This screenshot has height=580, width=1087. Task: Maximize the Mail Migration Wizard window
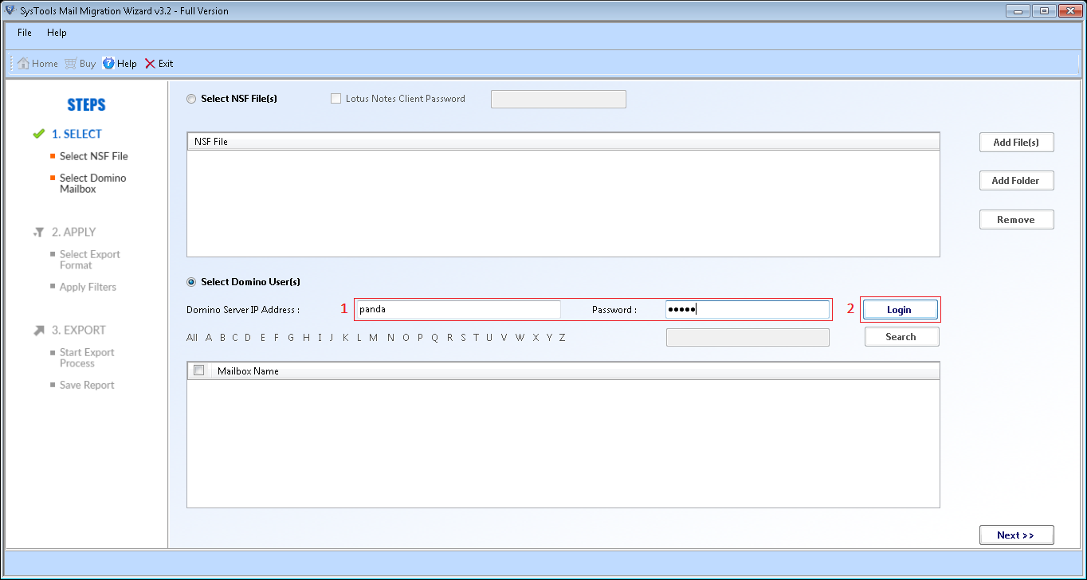(x=1044, y=10)
